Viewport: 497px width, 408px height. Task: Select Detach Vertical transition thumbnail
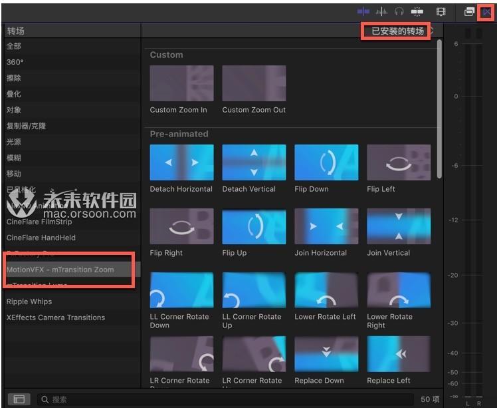[254, 162]
